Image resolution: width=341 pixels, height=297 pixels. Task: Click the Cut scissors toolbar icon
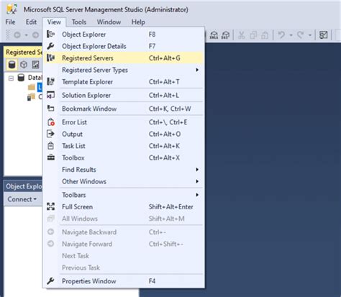pyautogui.click(x=241, y=35)
